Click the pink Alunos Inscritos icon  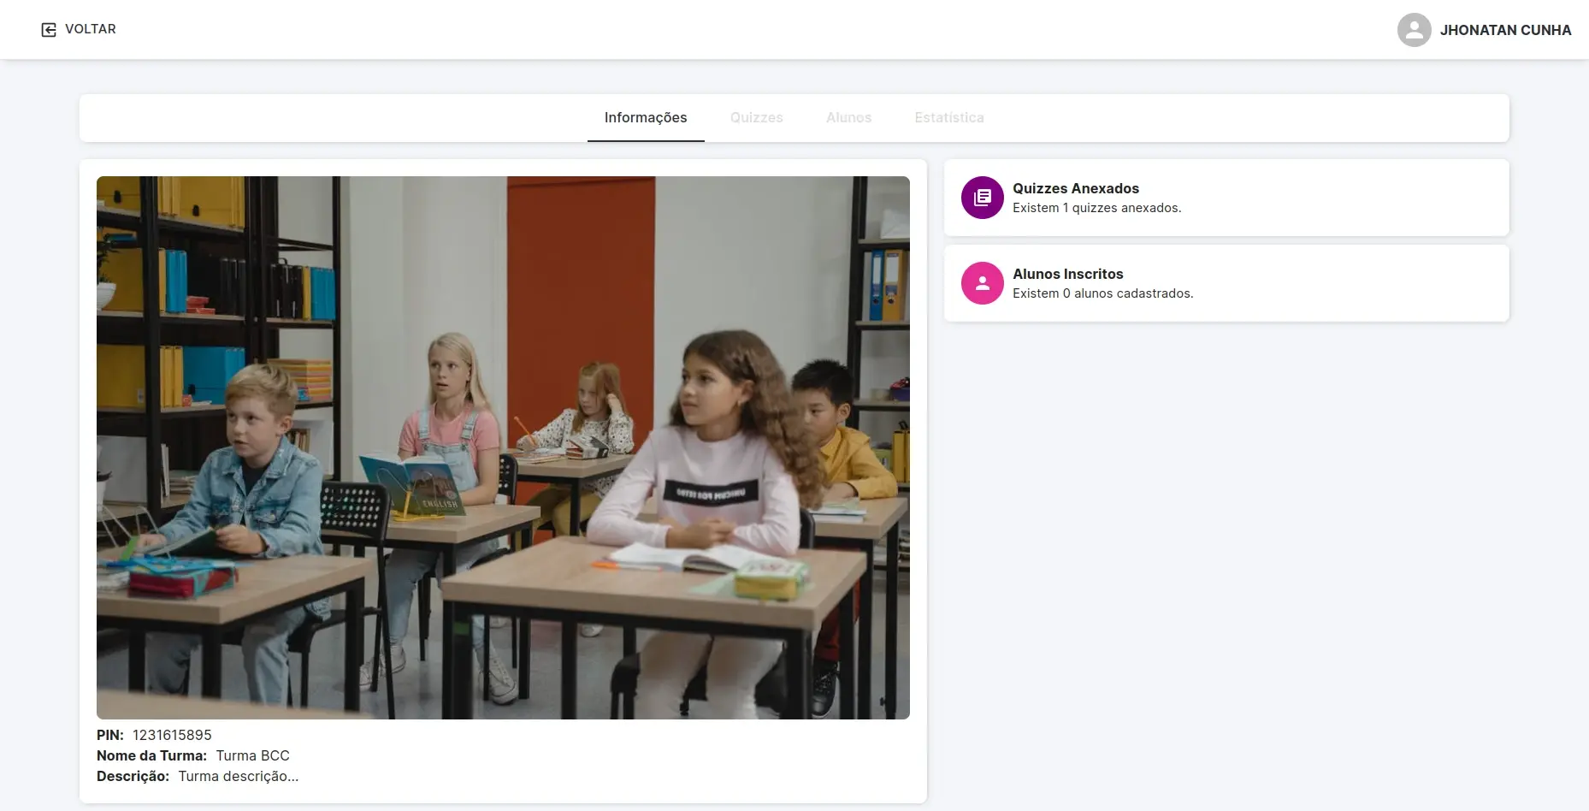click(982, 283)
